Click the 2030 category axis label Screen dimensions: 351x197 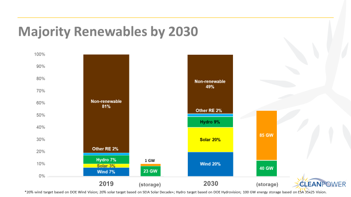(x=210, y=183)
